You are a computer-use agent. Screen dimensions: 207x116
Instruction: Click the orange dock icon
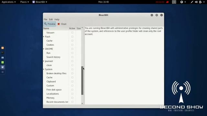[3, 48]
